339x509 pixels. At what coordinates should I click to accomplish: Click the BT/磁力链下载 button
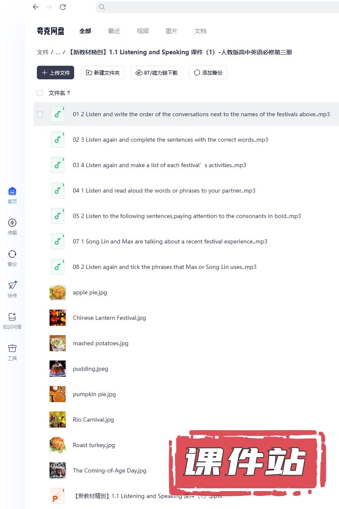157,73
